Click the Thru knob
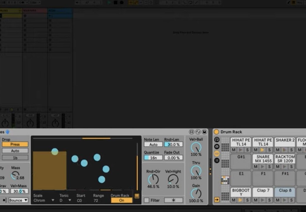This screenshot has width=306, height=212. [x=196, y=171]
